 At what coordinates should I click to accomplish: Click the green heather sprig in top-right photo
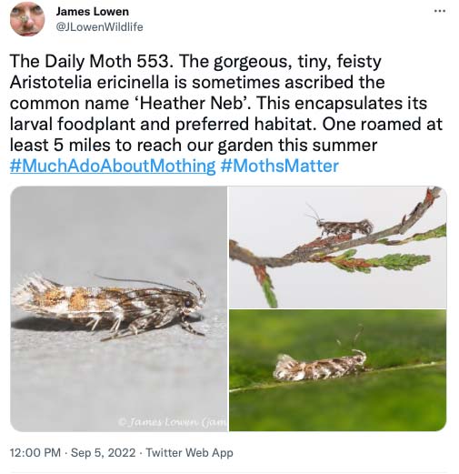tap(400, 261)
